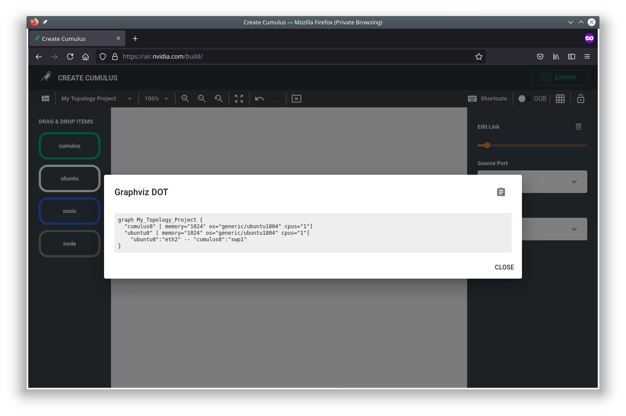Image resolution: width=626 pixels, height=416 pixels.
Task: Redo the last action
Action: point(276,99)
